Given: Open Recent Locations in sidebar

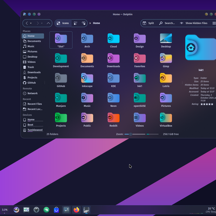Looking at the screenshot, I should (x=33, y=109).
